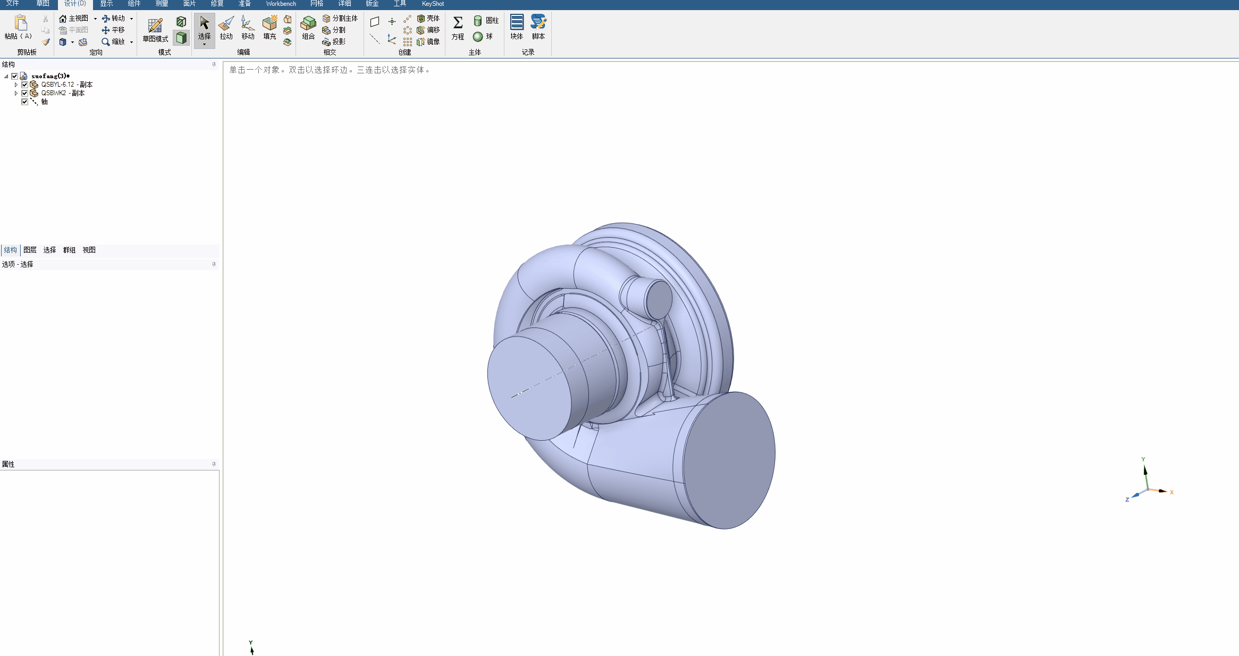
Task: Switch to the 显示 (Display) ribbon tab
Action: [x=106, y=4]
